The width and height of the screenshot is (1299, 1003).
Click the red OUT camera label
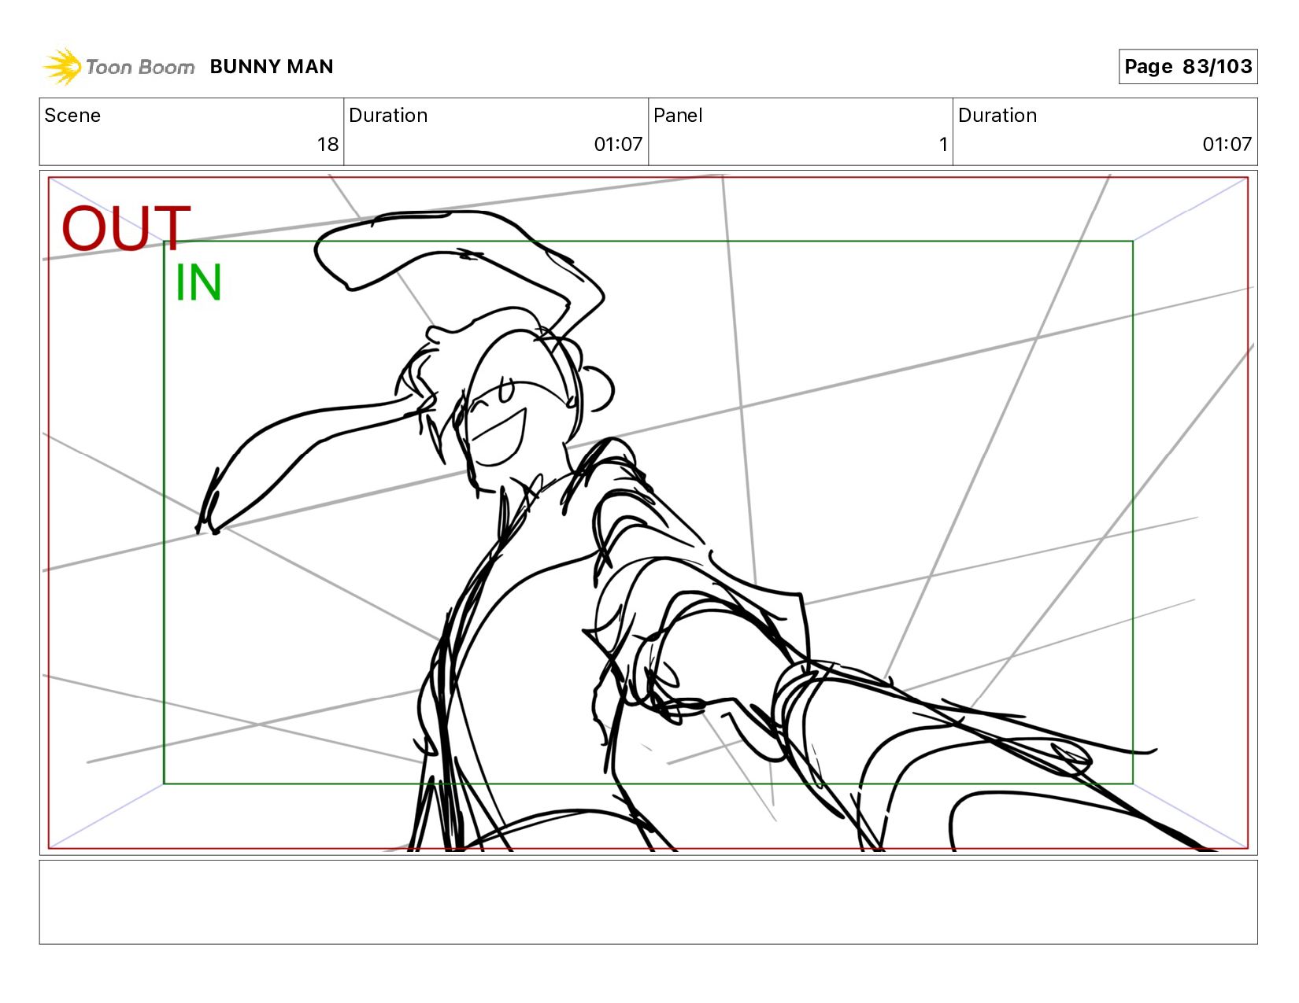coord(126,229)
